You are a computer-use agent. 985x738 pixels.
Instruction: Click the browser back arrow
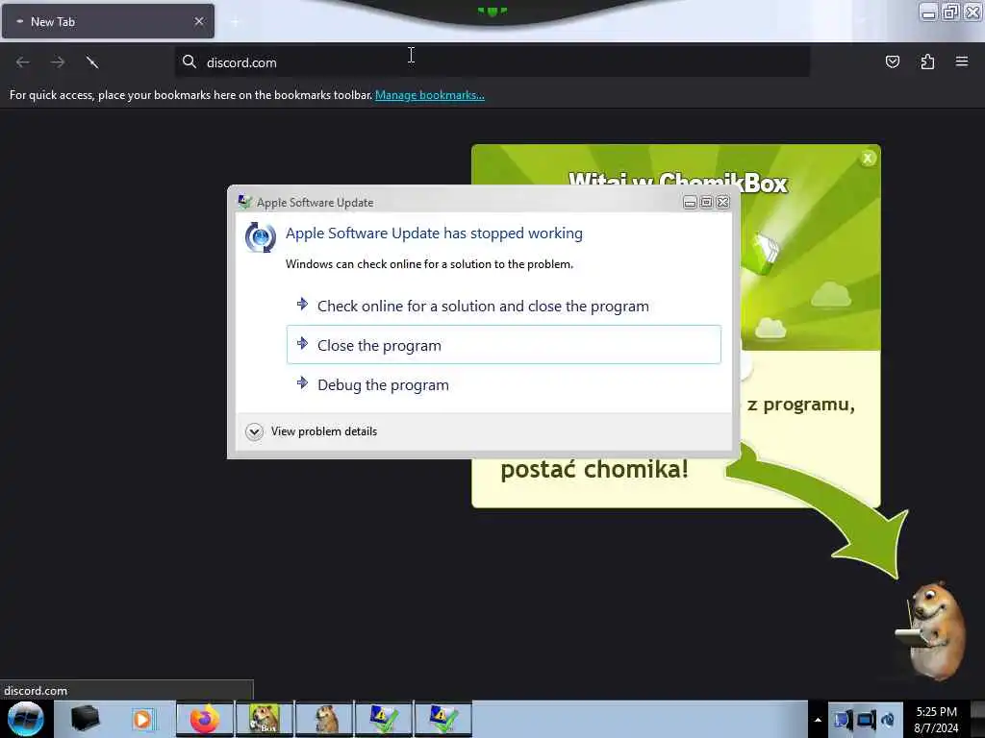pos(23,62)
